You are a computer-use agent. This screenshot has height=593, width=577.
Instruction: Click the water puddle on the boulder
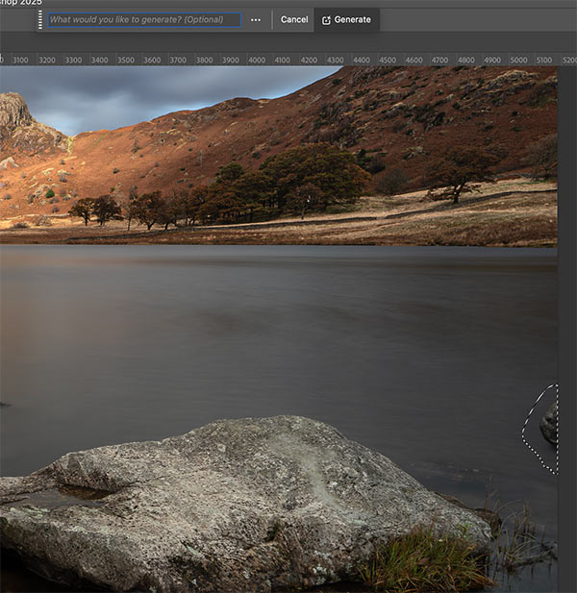[60, 495]
